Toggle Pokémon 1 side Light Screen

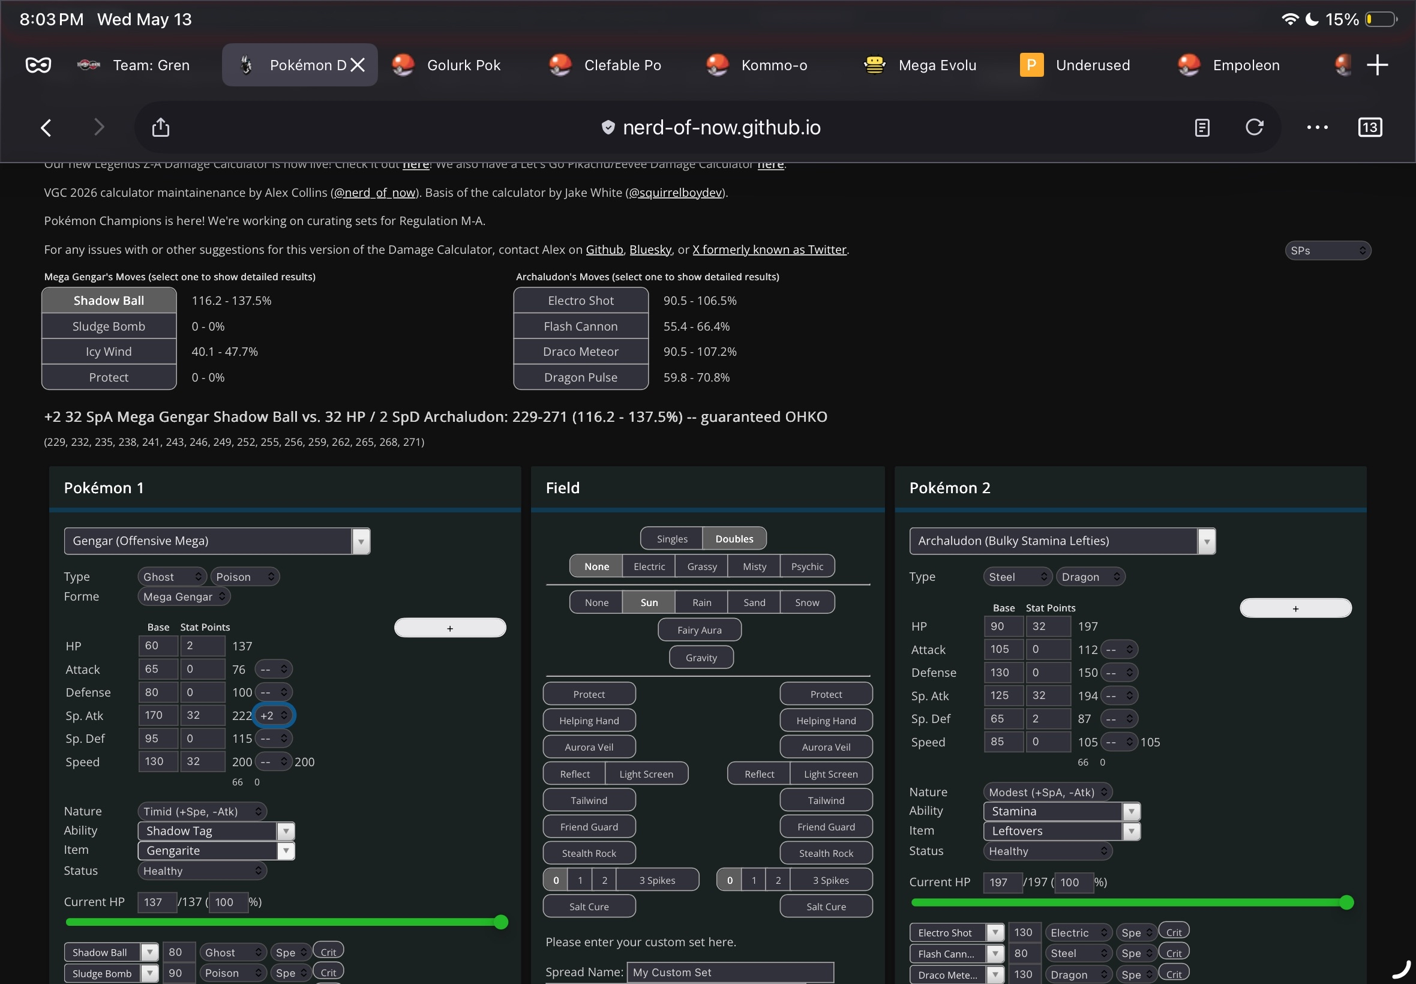point(646,774)
